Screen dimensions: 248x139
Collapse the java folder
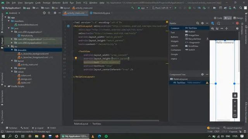(x=9, y=28)
